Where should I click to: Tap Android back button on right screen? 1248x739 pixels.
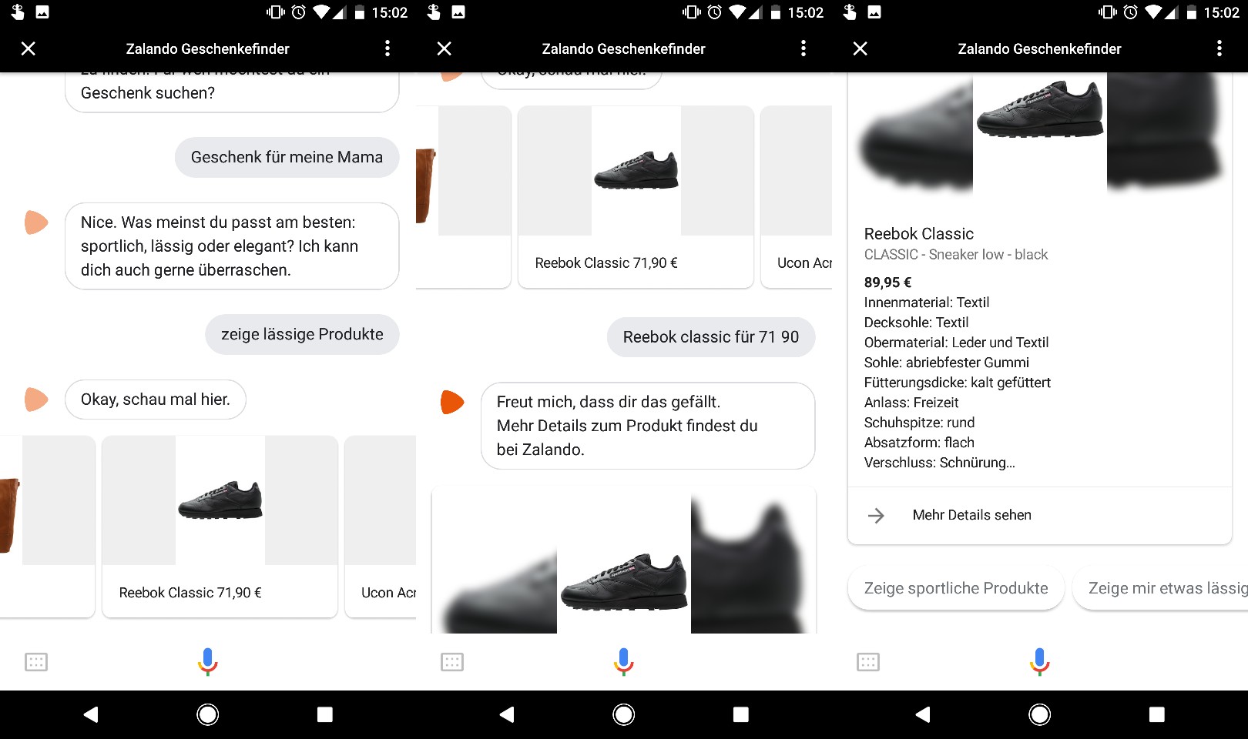coord(923,714)
